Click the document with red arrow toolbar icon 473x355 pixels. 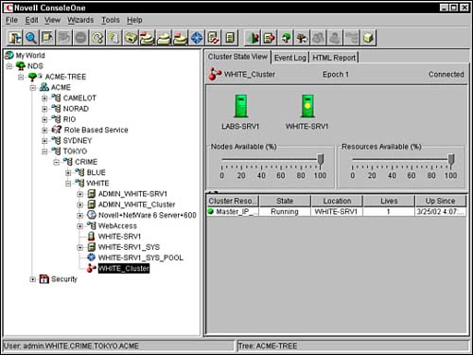coord(270,38)
